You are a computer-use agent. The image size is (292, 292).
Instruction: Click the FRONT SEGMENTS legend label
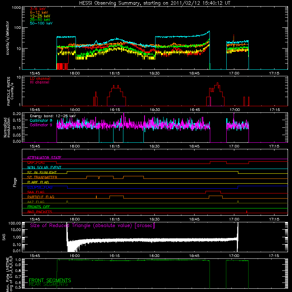[x=50, y=280]
